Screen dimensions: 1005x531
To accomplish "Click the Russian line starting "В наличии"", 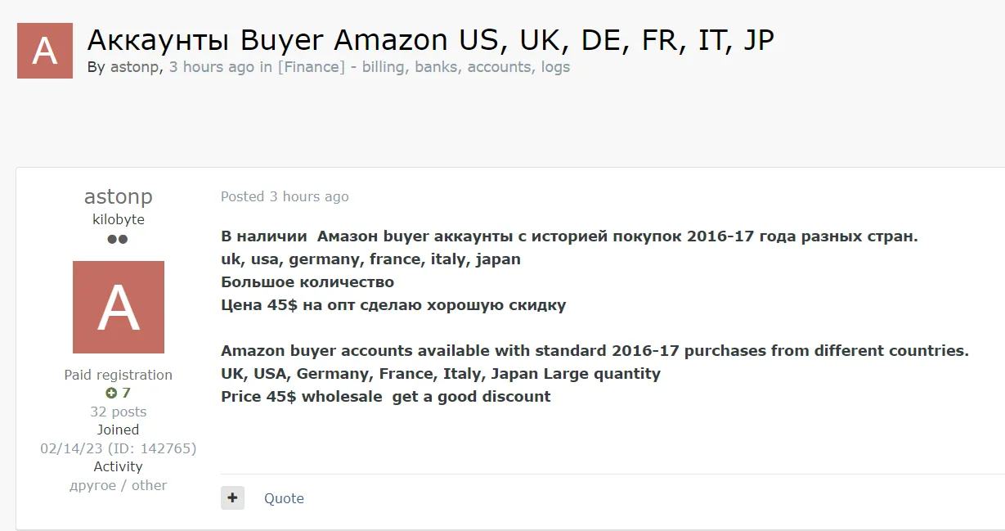I will (x=569, y=236).
